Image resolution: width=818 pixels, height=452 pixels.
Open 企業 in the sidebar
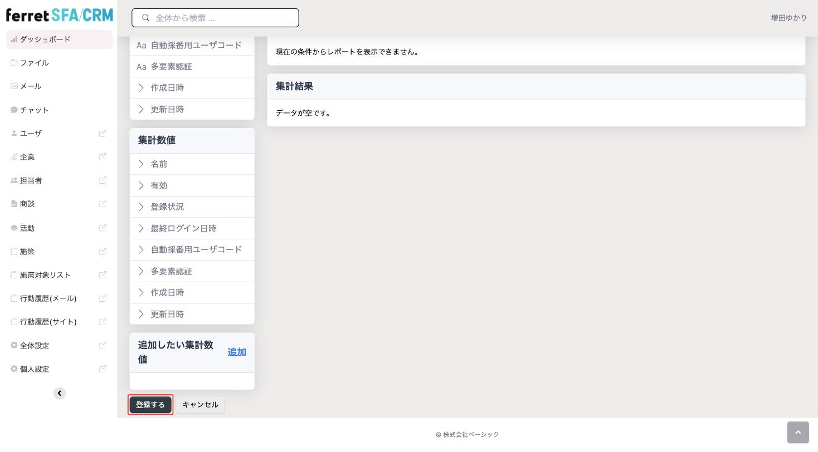pyautogui.click(x=27, y=157)
